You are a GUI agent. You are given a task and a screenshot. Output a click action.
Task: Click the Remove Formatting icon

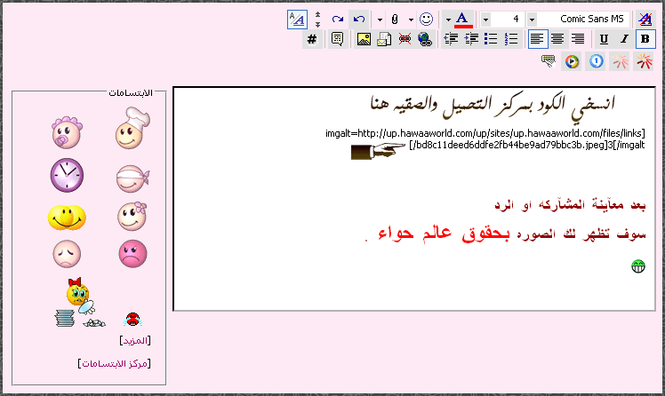click(x=645, y=19)
